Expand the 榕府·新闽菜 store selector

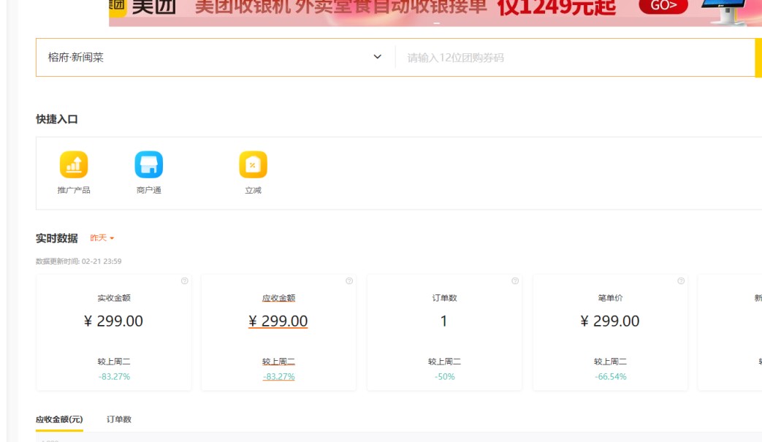(x=377, y=57)
